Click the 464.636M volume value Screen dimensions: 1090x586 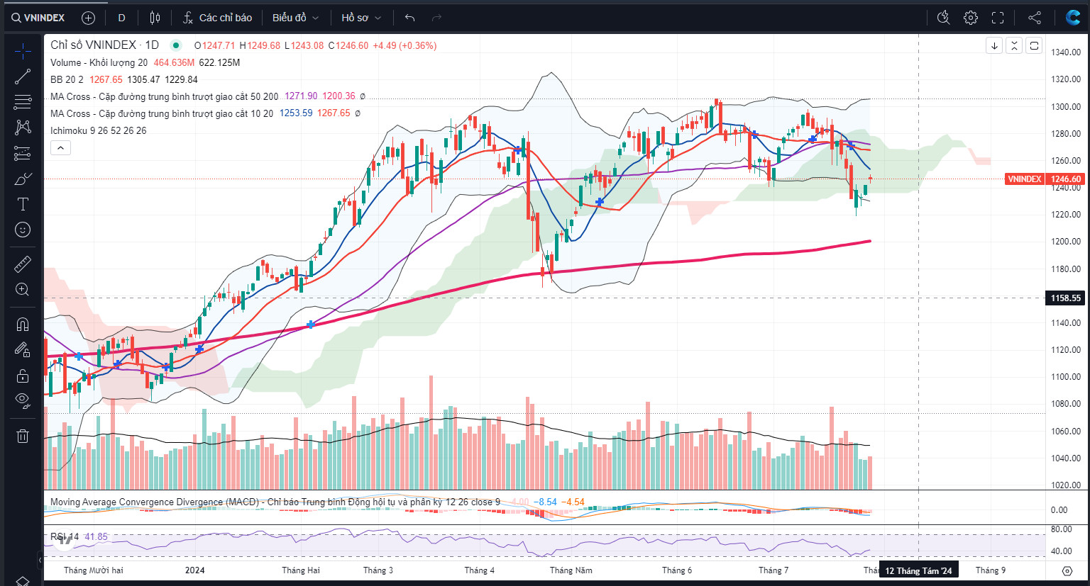[174, 62]
